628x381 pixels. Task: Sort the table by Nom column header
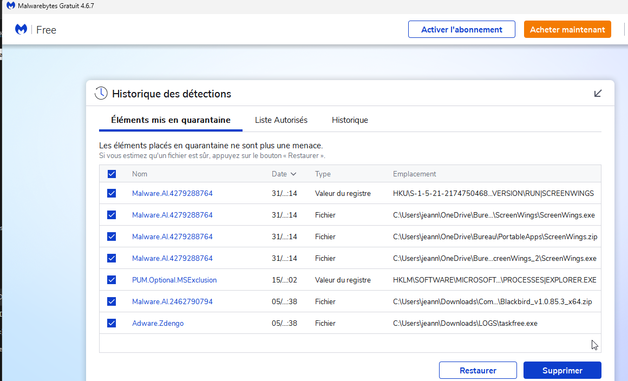(140, 174)
